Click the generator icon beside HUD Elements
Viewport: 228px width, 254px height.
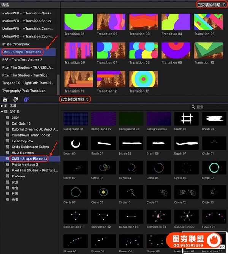pos(8,153)
